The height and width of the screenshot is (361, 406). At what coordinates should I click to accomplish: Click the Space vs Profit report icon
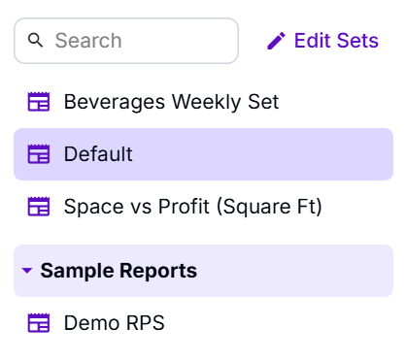point(39,206)
